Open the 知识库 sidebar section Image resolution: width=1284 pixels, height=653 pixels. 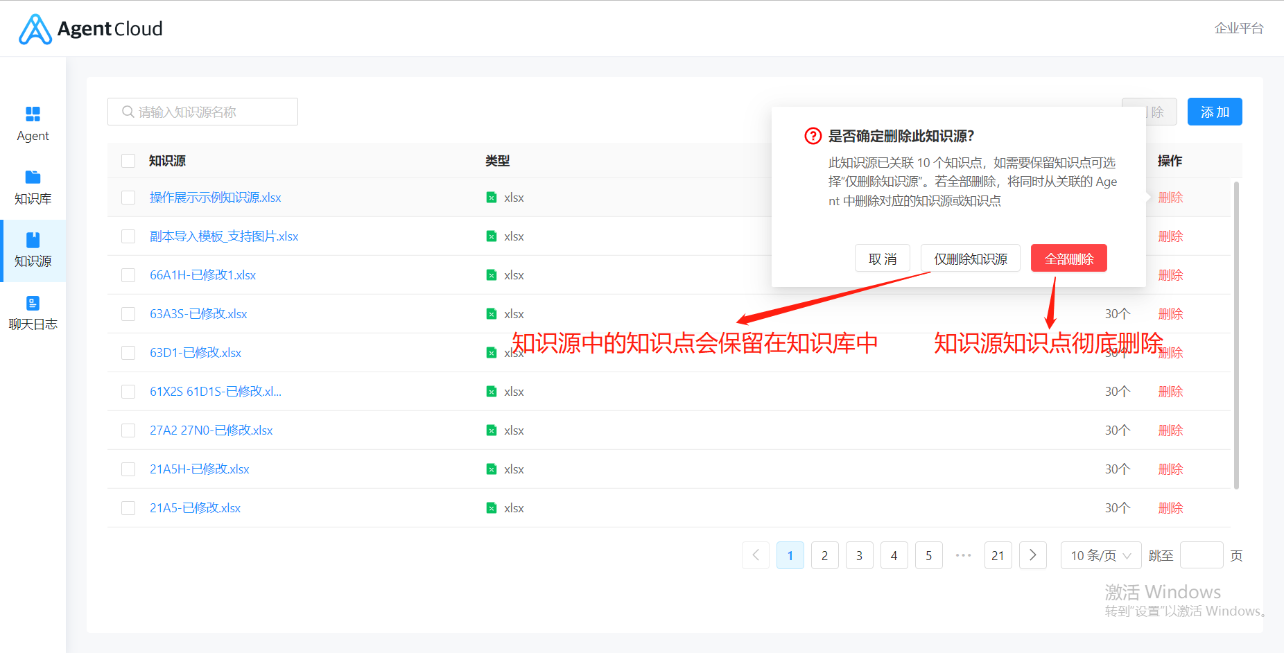pyautogui.click(x=33, y=187)
